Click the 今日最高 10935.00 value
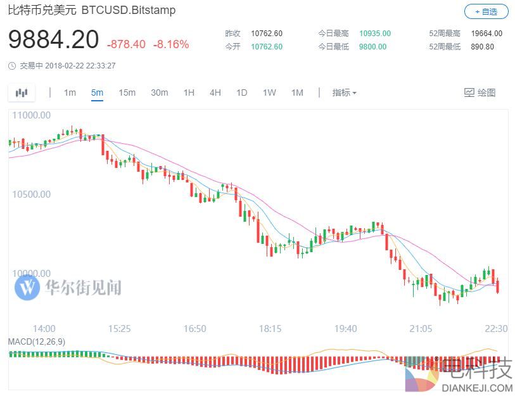This screenshot has width=515, height=396. (375, 34)
